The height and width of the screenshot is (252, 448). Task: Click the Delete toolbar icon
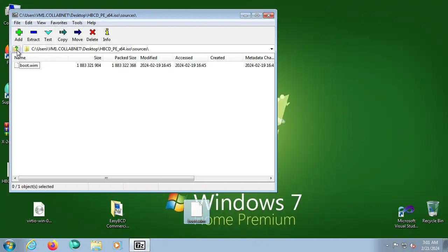(x=92, y=35)
